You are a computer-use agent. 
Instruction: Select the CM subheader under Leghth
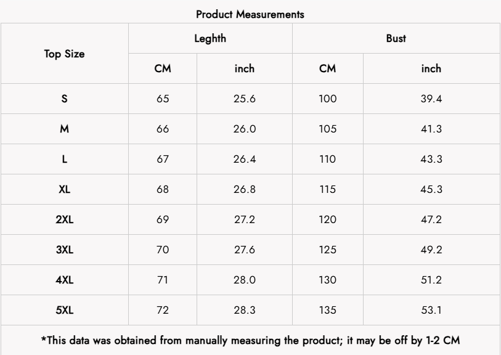pyautogui.click(x=163, y=68)
